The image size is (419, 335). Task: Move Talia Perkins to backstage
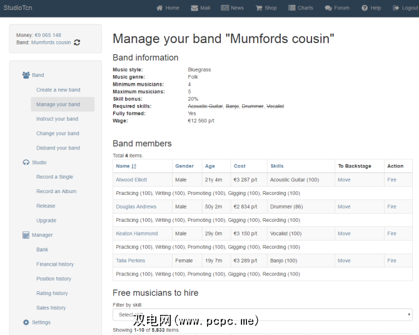tap(344, 261)
